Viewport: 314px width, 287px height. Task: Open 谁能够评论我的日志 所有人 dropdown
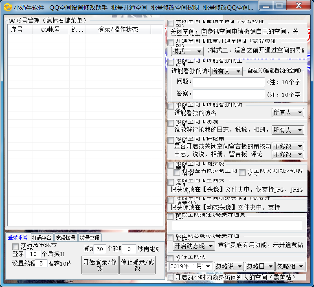pos(288,130)
